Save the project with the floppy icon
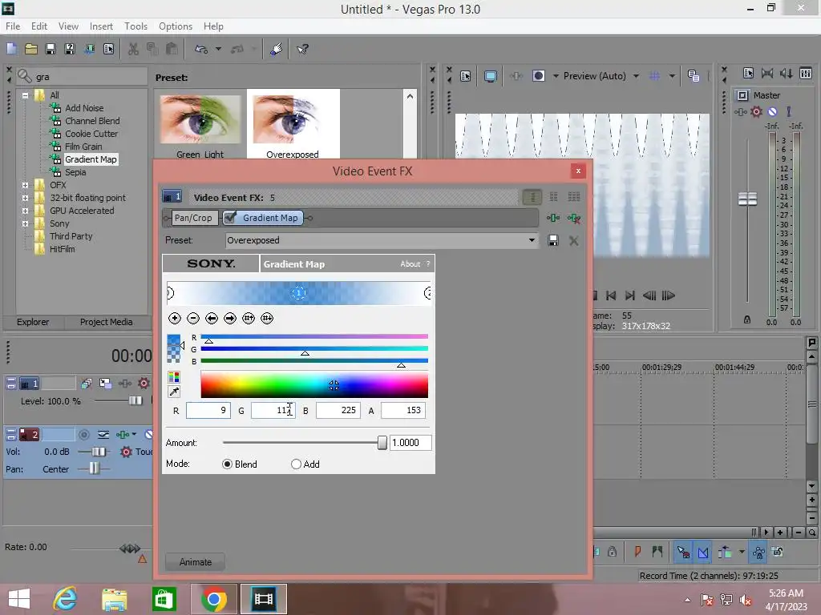Image resolution: width=821 pixels, height=615 pixels. point(51,49)
